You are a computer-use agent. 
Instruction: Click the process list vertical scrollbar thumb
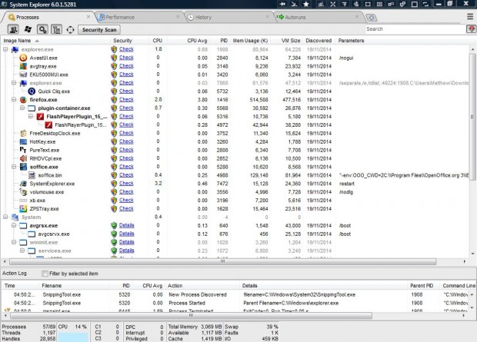click(472, 117)
